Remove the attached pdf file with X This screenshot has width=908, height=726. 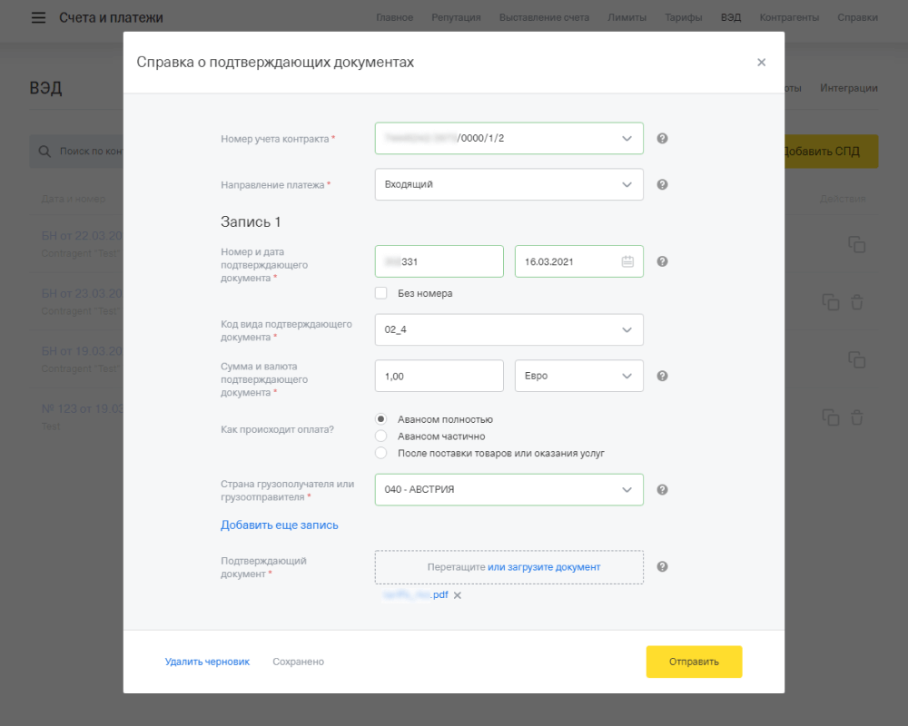pos(458,595)
